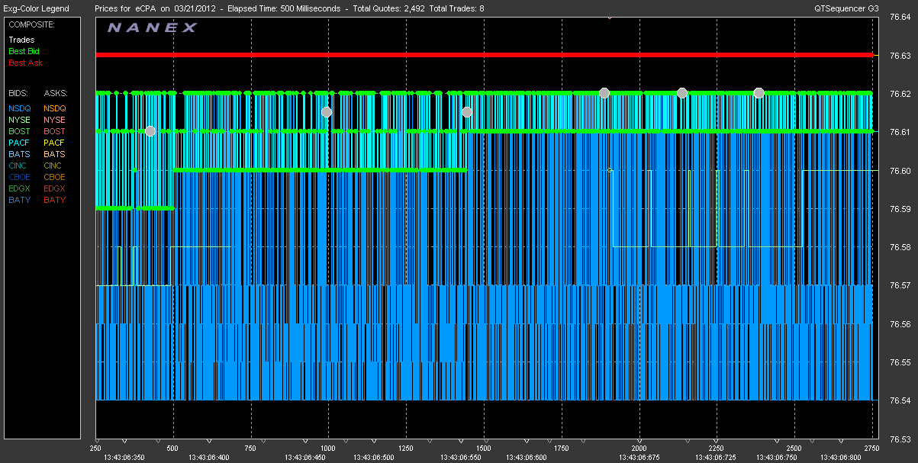This screenshot has width=918, height=463.
Task: Click the 76.62 trade dot before 2000
Action: click(604, 93)
